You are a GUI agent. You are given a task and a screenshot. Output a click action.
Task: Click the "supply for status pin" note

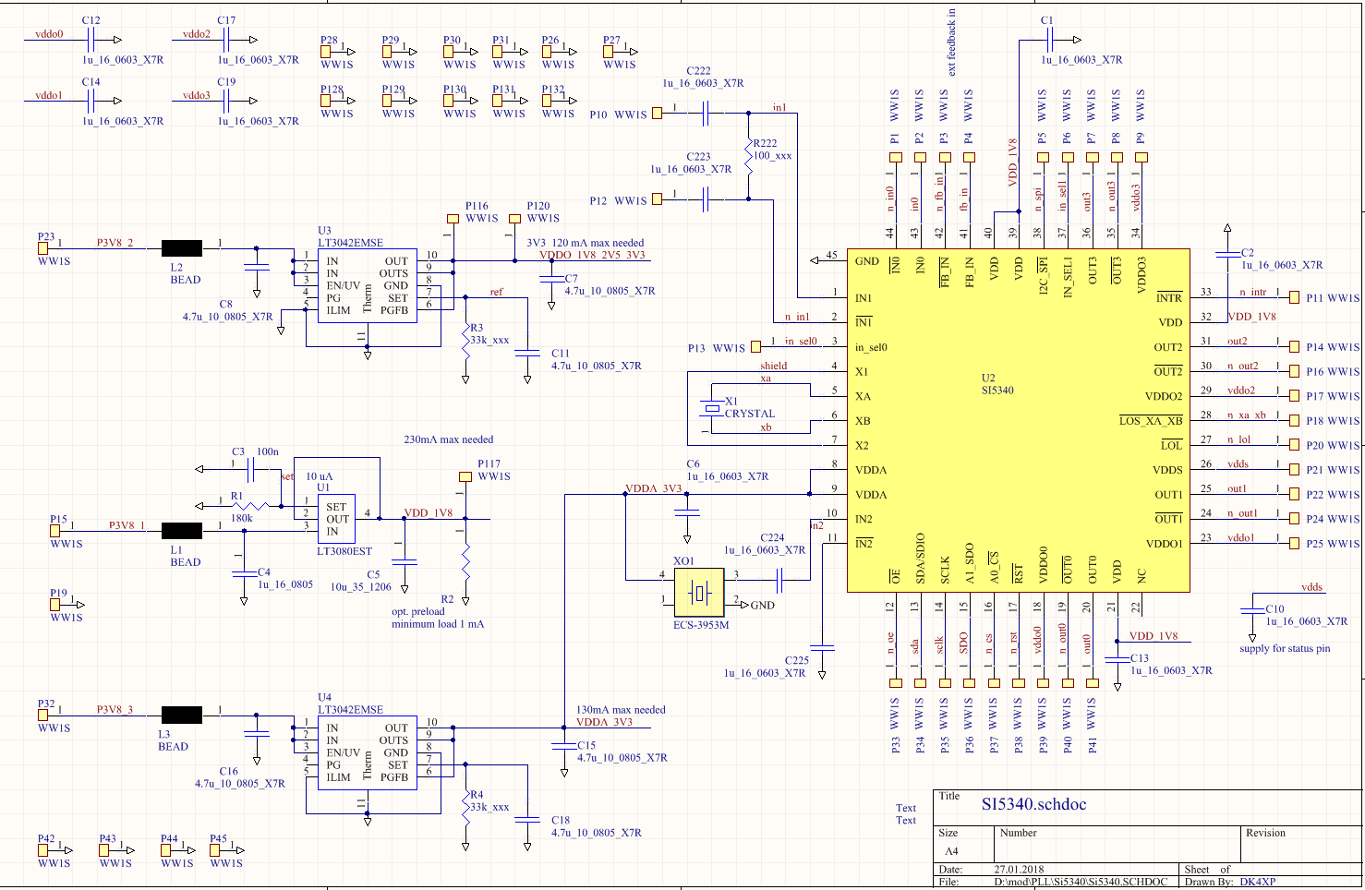pyautogui.click(x=1285, y=648)
